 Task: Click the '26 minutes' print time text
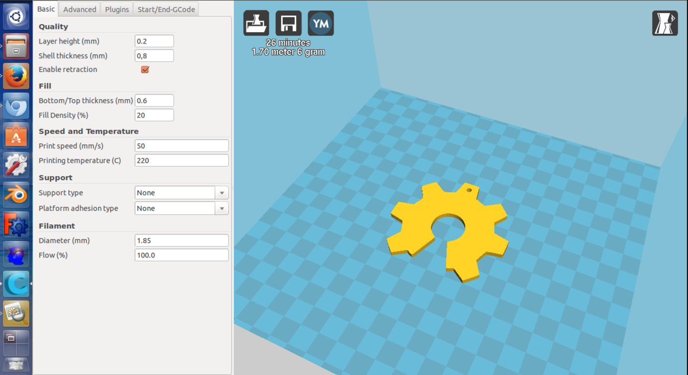click(x=288, y=43)
